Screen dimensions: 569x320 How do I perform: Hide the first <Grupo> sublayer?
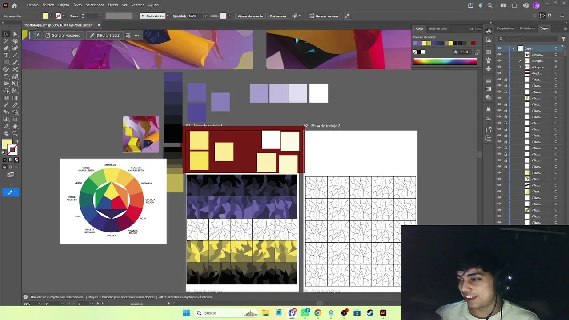coord(499,61)
